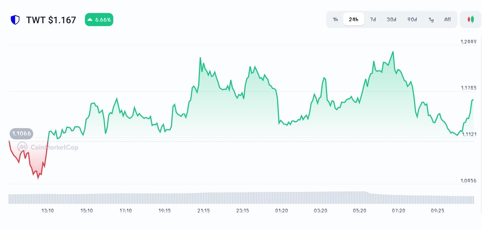Click the 17:10 time axis label
Image resolution: width=482 pixels, height=229 pixels.
(126, 211)
